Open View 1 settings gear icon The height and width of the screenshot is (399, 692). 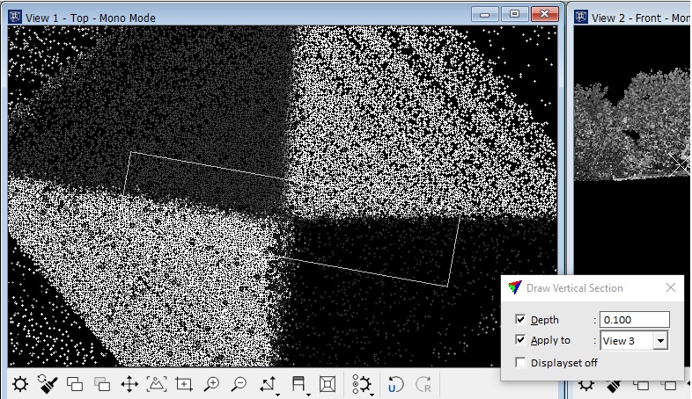pos(20,384)
